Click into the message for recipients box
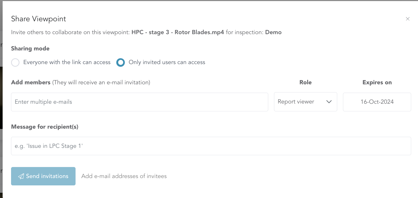This screenshot has width=418, height=198. 211,146
